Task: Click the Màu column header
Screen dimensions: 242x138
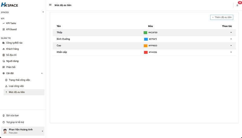Action: [x=150, y=26]
